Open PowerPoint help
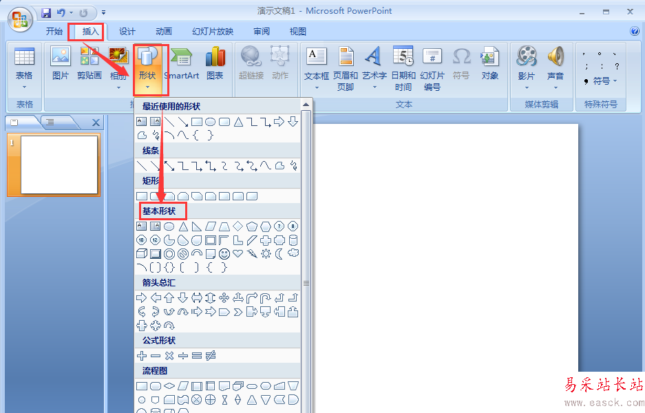The image size is (645, 413). tap(634, 31)
